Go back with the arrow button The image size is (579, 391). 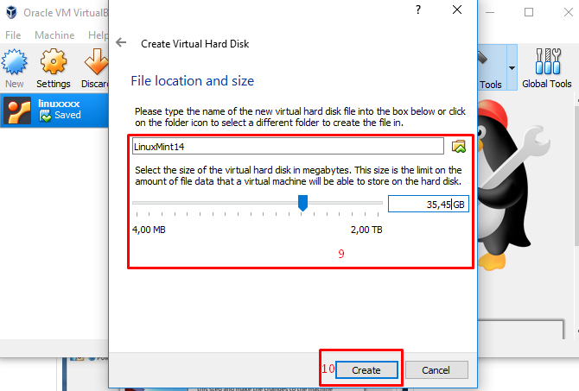coord(121,43)
